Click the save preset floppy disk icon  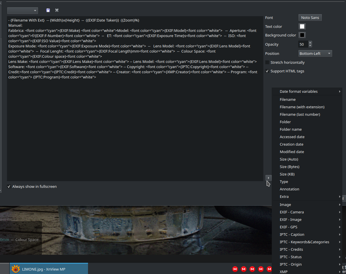48,10
